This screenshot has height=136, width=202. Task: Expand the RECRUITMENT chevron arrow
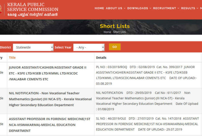pos(178,8)
